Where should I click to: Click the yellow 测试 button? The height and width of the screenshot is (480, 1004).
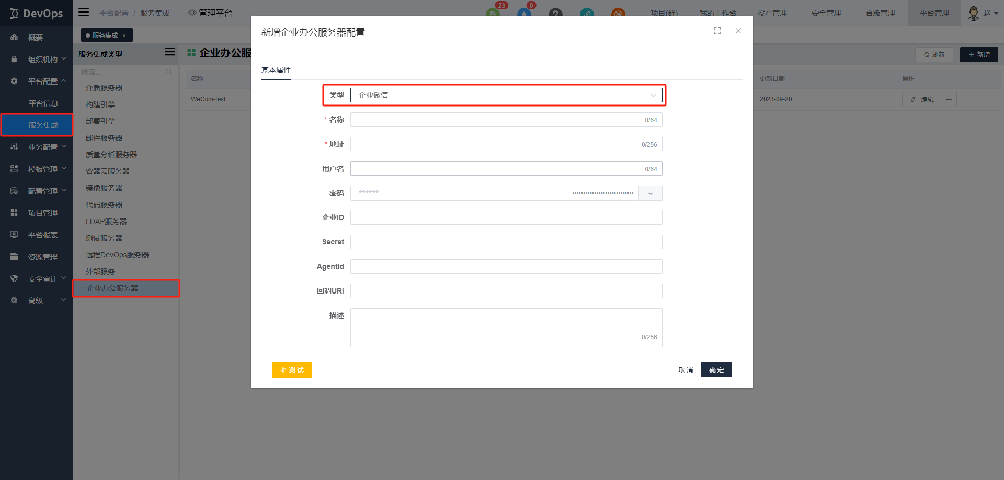coord(292,370)
